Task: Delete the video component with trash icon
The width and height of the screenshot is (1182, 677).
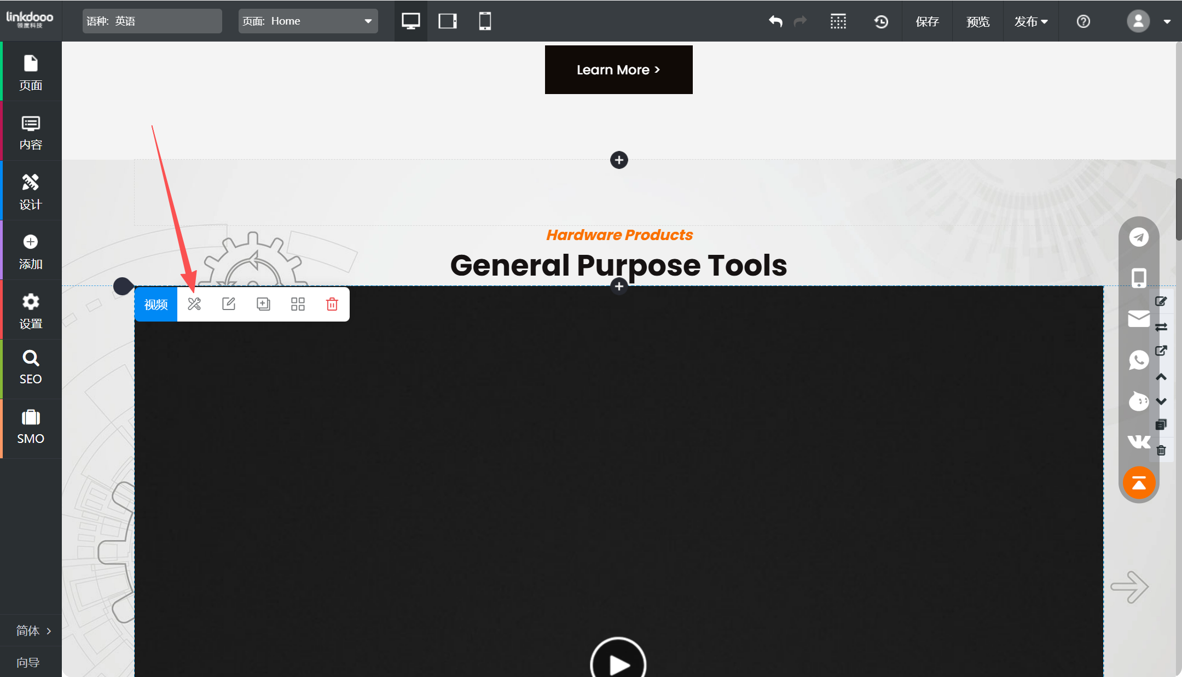Action: 332,304
